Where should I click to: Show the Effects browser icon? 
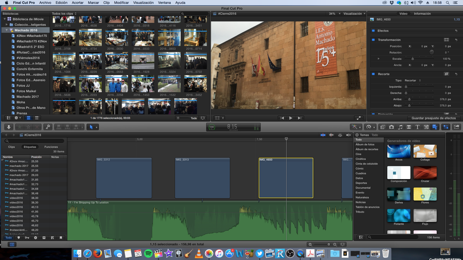(383, 127)
